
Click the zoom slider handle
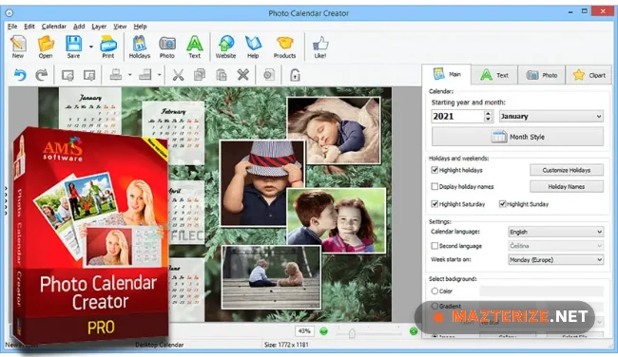pyautogui.click(x=352, y=333)
